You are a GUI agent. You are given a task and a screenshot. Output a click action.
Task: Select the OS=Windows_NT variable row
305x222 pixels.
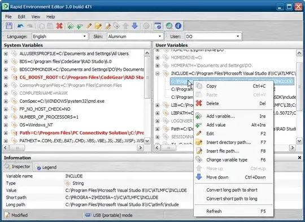36,125
